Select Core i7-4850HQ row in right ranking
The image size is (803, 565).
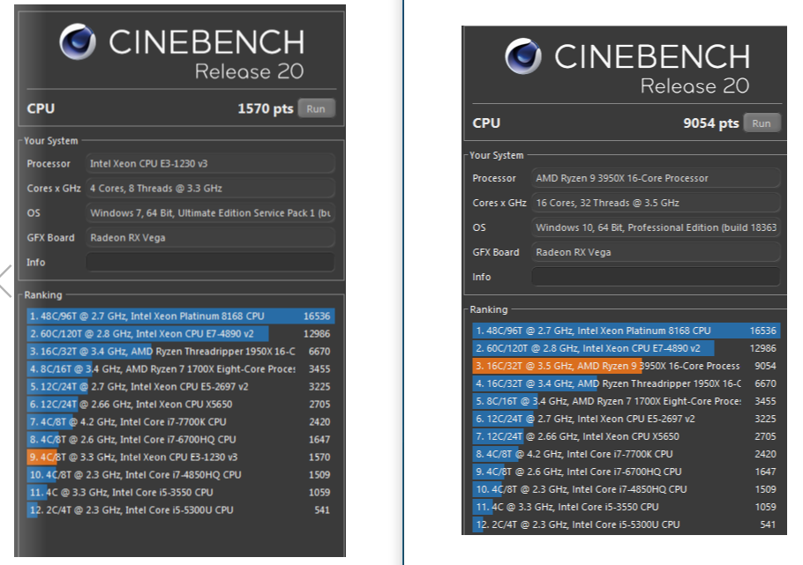pyautogui.click(x=627, y=489)
